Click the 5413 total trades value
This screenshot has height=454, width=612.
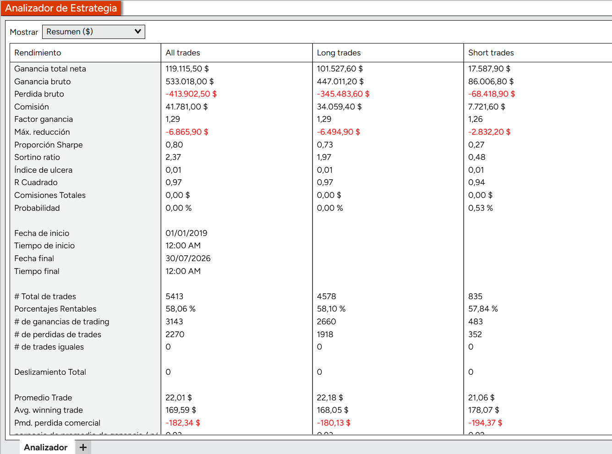(174, 296)
